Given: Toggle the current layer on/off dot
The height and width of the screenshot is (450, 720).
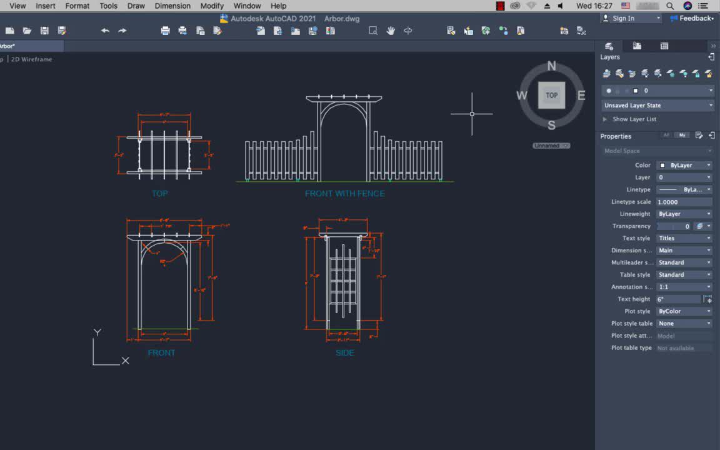Looking at the screenshot, I should [x=609, y=91].
